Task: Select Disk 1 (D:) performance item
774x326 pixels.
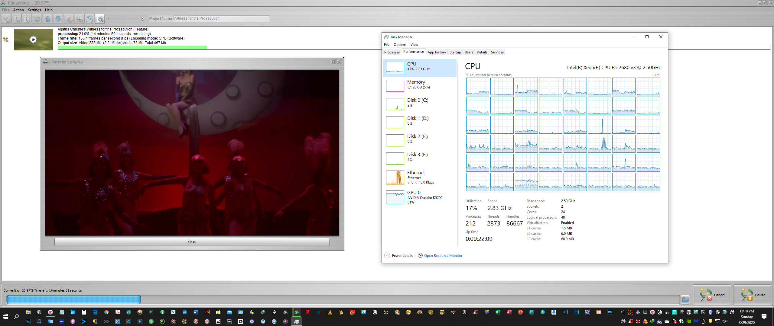Action: coord(420,122)
